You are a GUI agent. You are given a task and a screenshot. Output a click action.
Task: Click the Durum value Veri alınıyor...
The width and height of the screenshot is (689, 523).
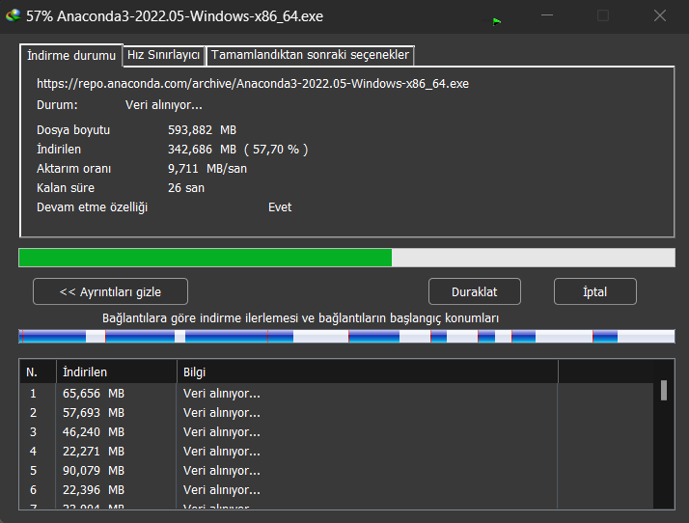163,105
